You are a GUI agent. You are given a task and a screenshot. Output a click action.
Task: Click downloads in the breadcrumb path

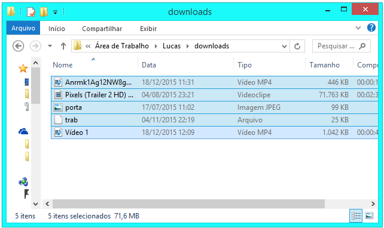pos(212,46)
